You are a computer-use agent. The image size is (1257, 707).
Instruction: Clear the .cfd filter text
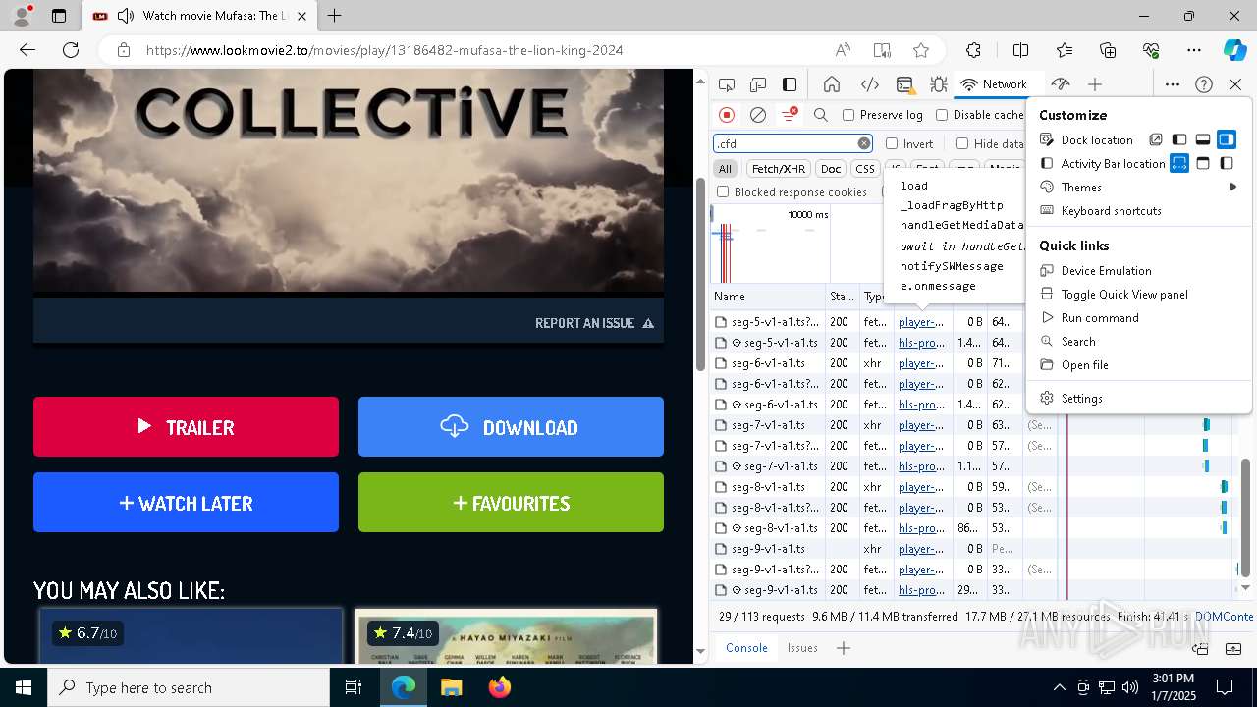click(x=864, y=143)
